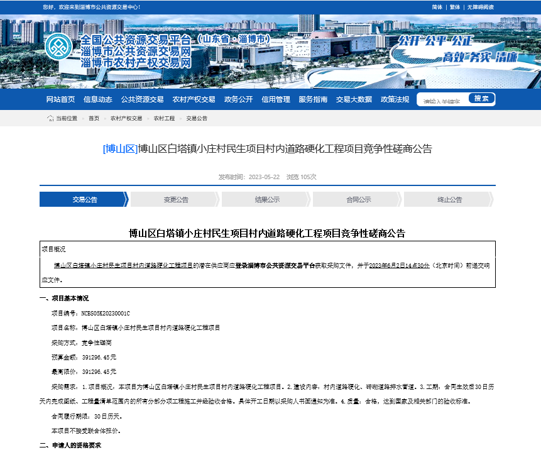Viewport: 541px width, 450px height.
Task: Switch to 繁体 language
Action: [455, 7]
